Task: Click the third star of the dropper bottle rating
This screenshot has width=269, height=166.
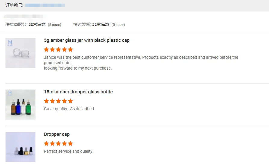Action: coord(58,101)
